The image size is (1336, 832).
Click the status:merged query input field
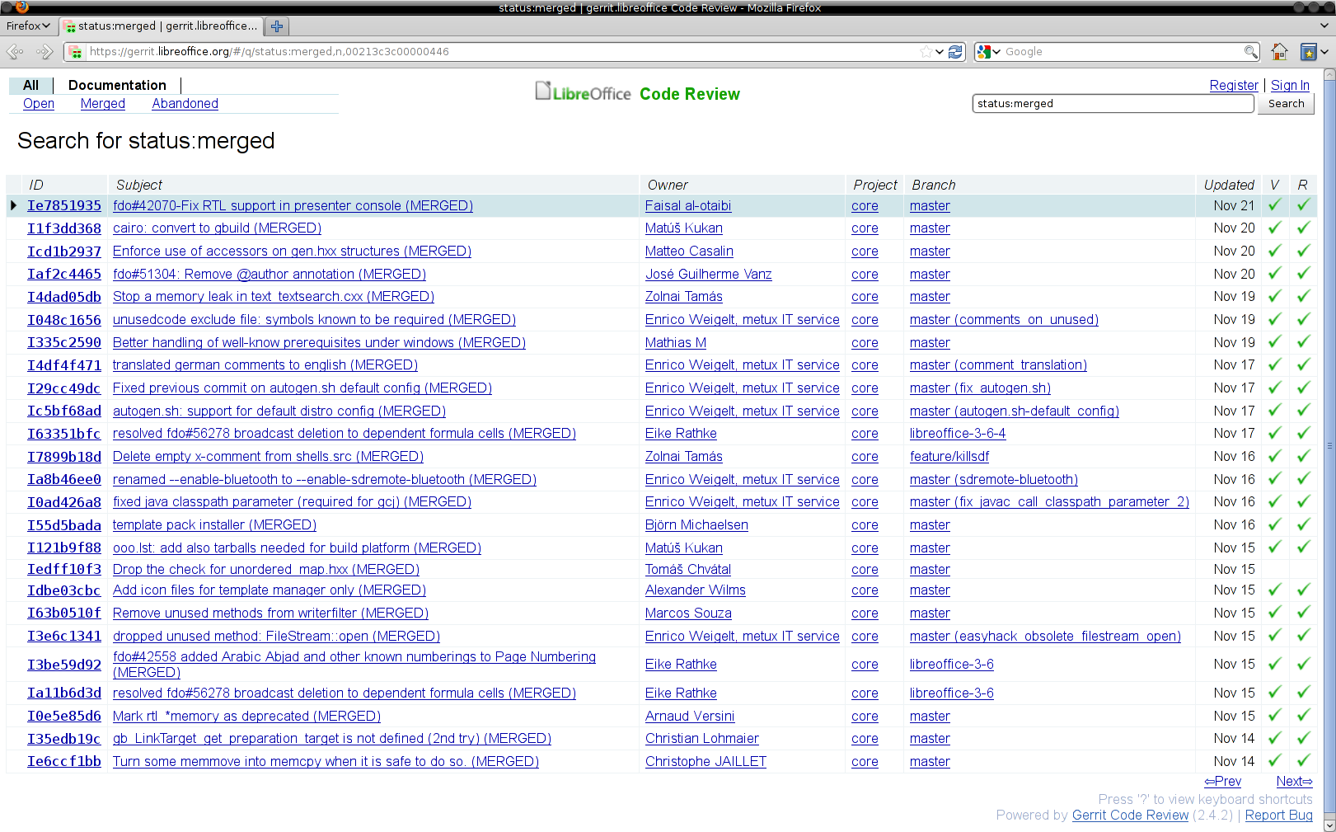1113,104
